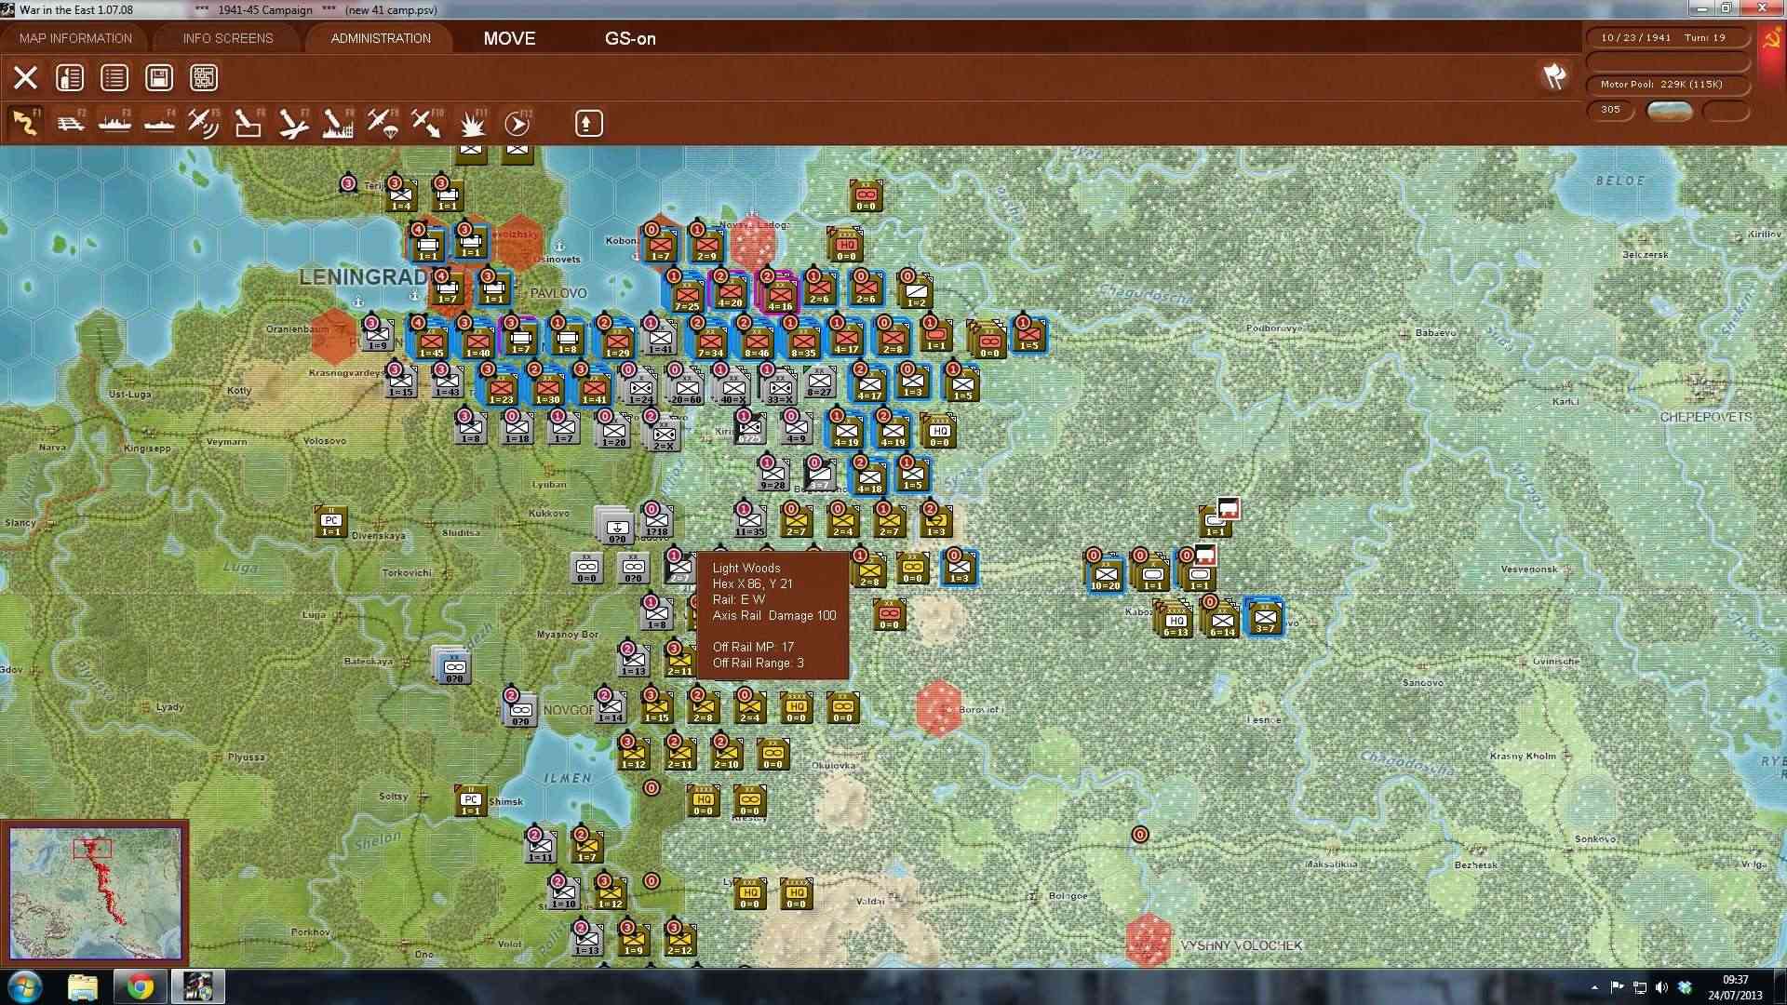Screen dimensions: 1787x1005
Task: Select the PC unit near Shimsk
Action: point(471,800)
